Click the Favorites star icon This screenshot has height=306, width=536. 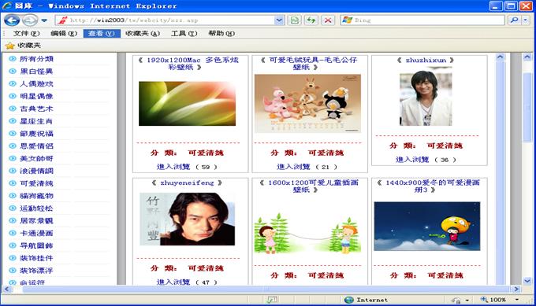10,46
